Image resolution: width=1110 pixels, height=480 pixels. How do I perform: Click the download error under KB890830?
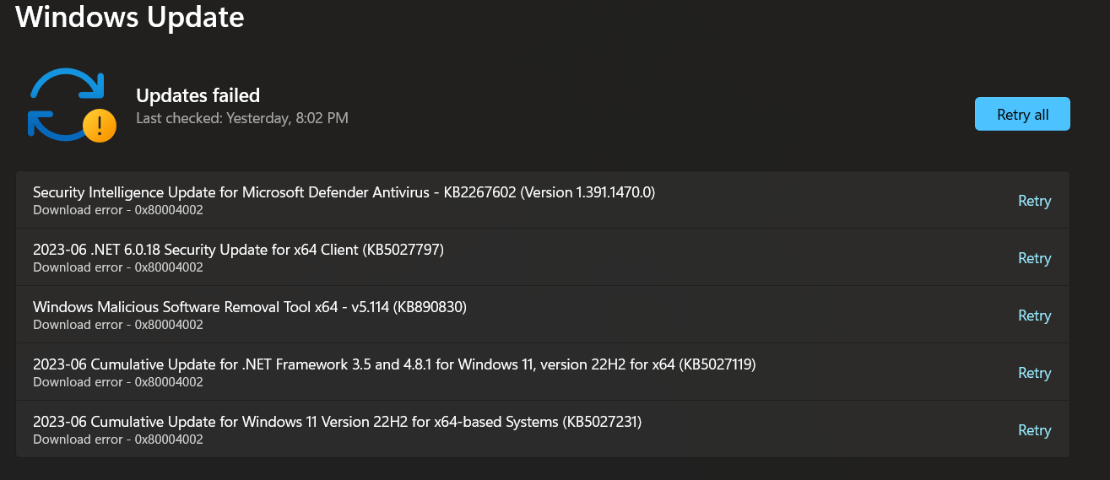tap(118, 325)
